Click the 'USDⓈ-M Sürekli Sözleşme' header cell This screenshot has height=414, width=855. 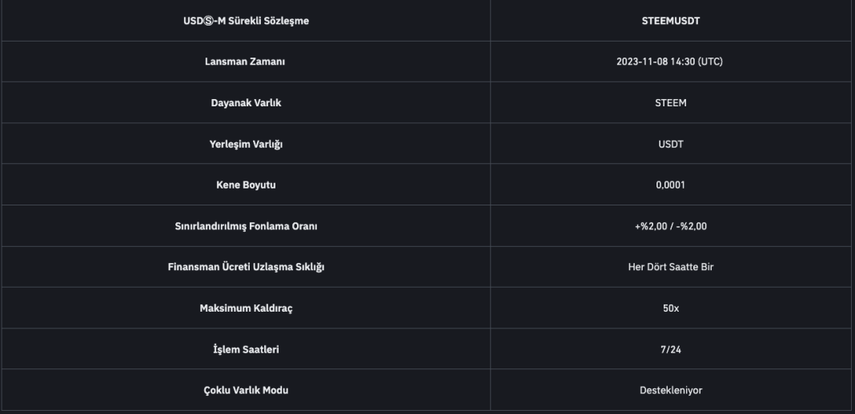click(x=246, y=21)
